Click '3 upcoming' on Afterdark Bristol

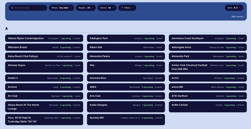coord(66,47)
